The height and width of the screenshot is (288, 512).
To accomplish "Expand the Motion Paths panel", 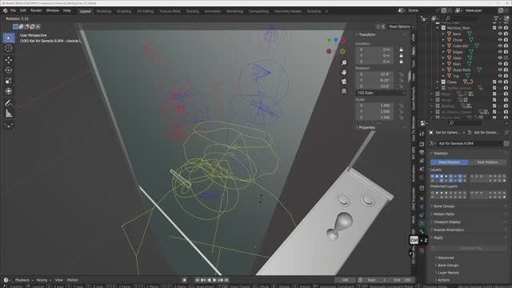I will [444, 214].
